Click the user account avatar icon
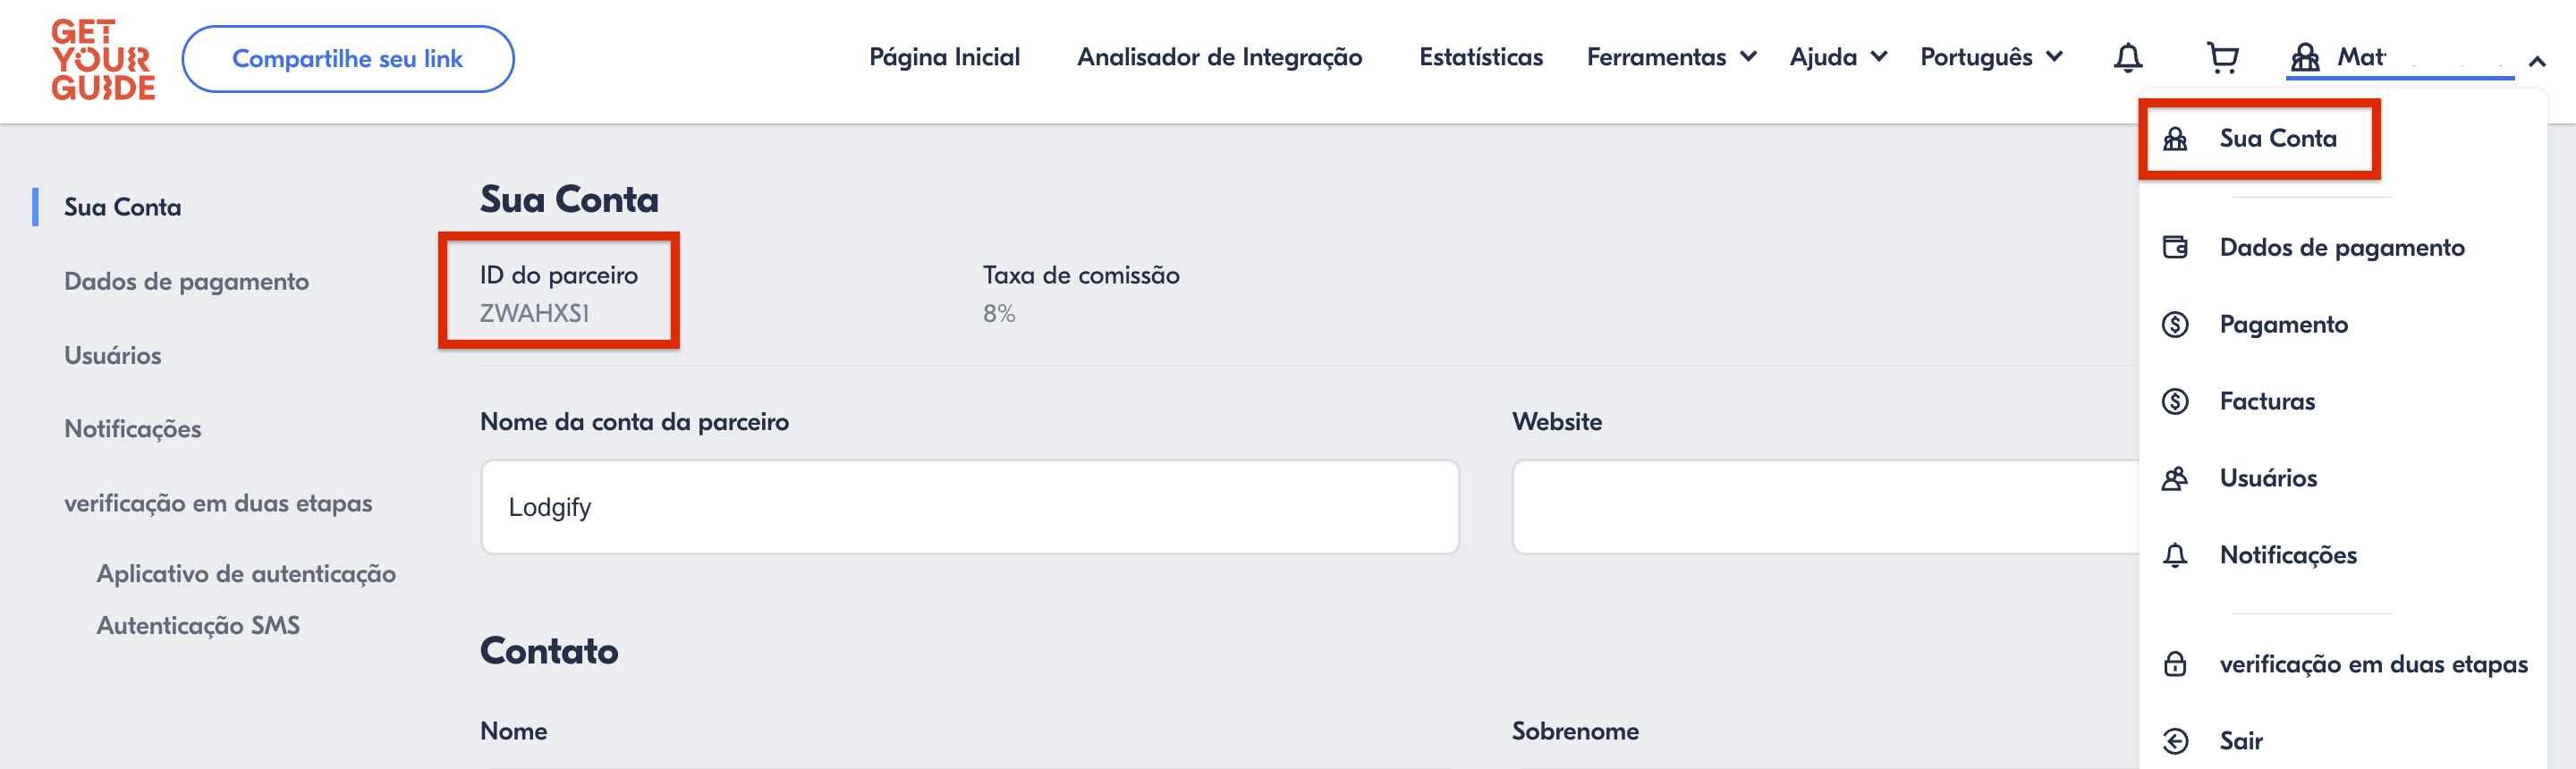This screenshot has width=2576, height=769. point(2305,58)
